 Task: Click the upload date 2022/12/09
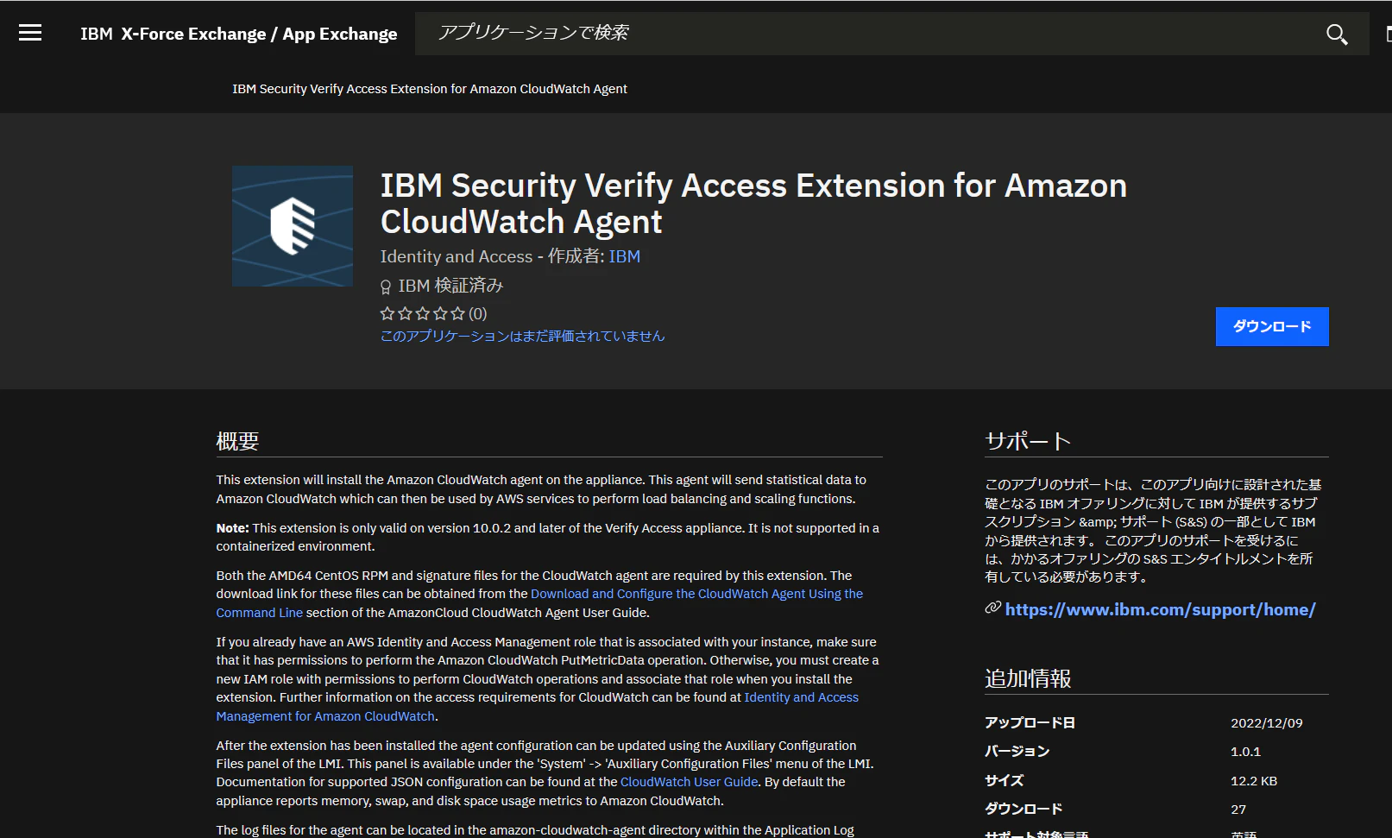(x=1267, y=723)
